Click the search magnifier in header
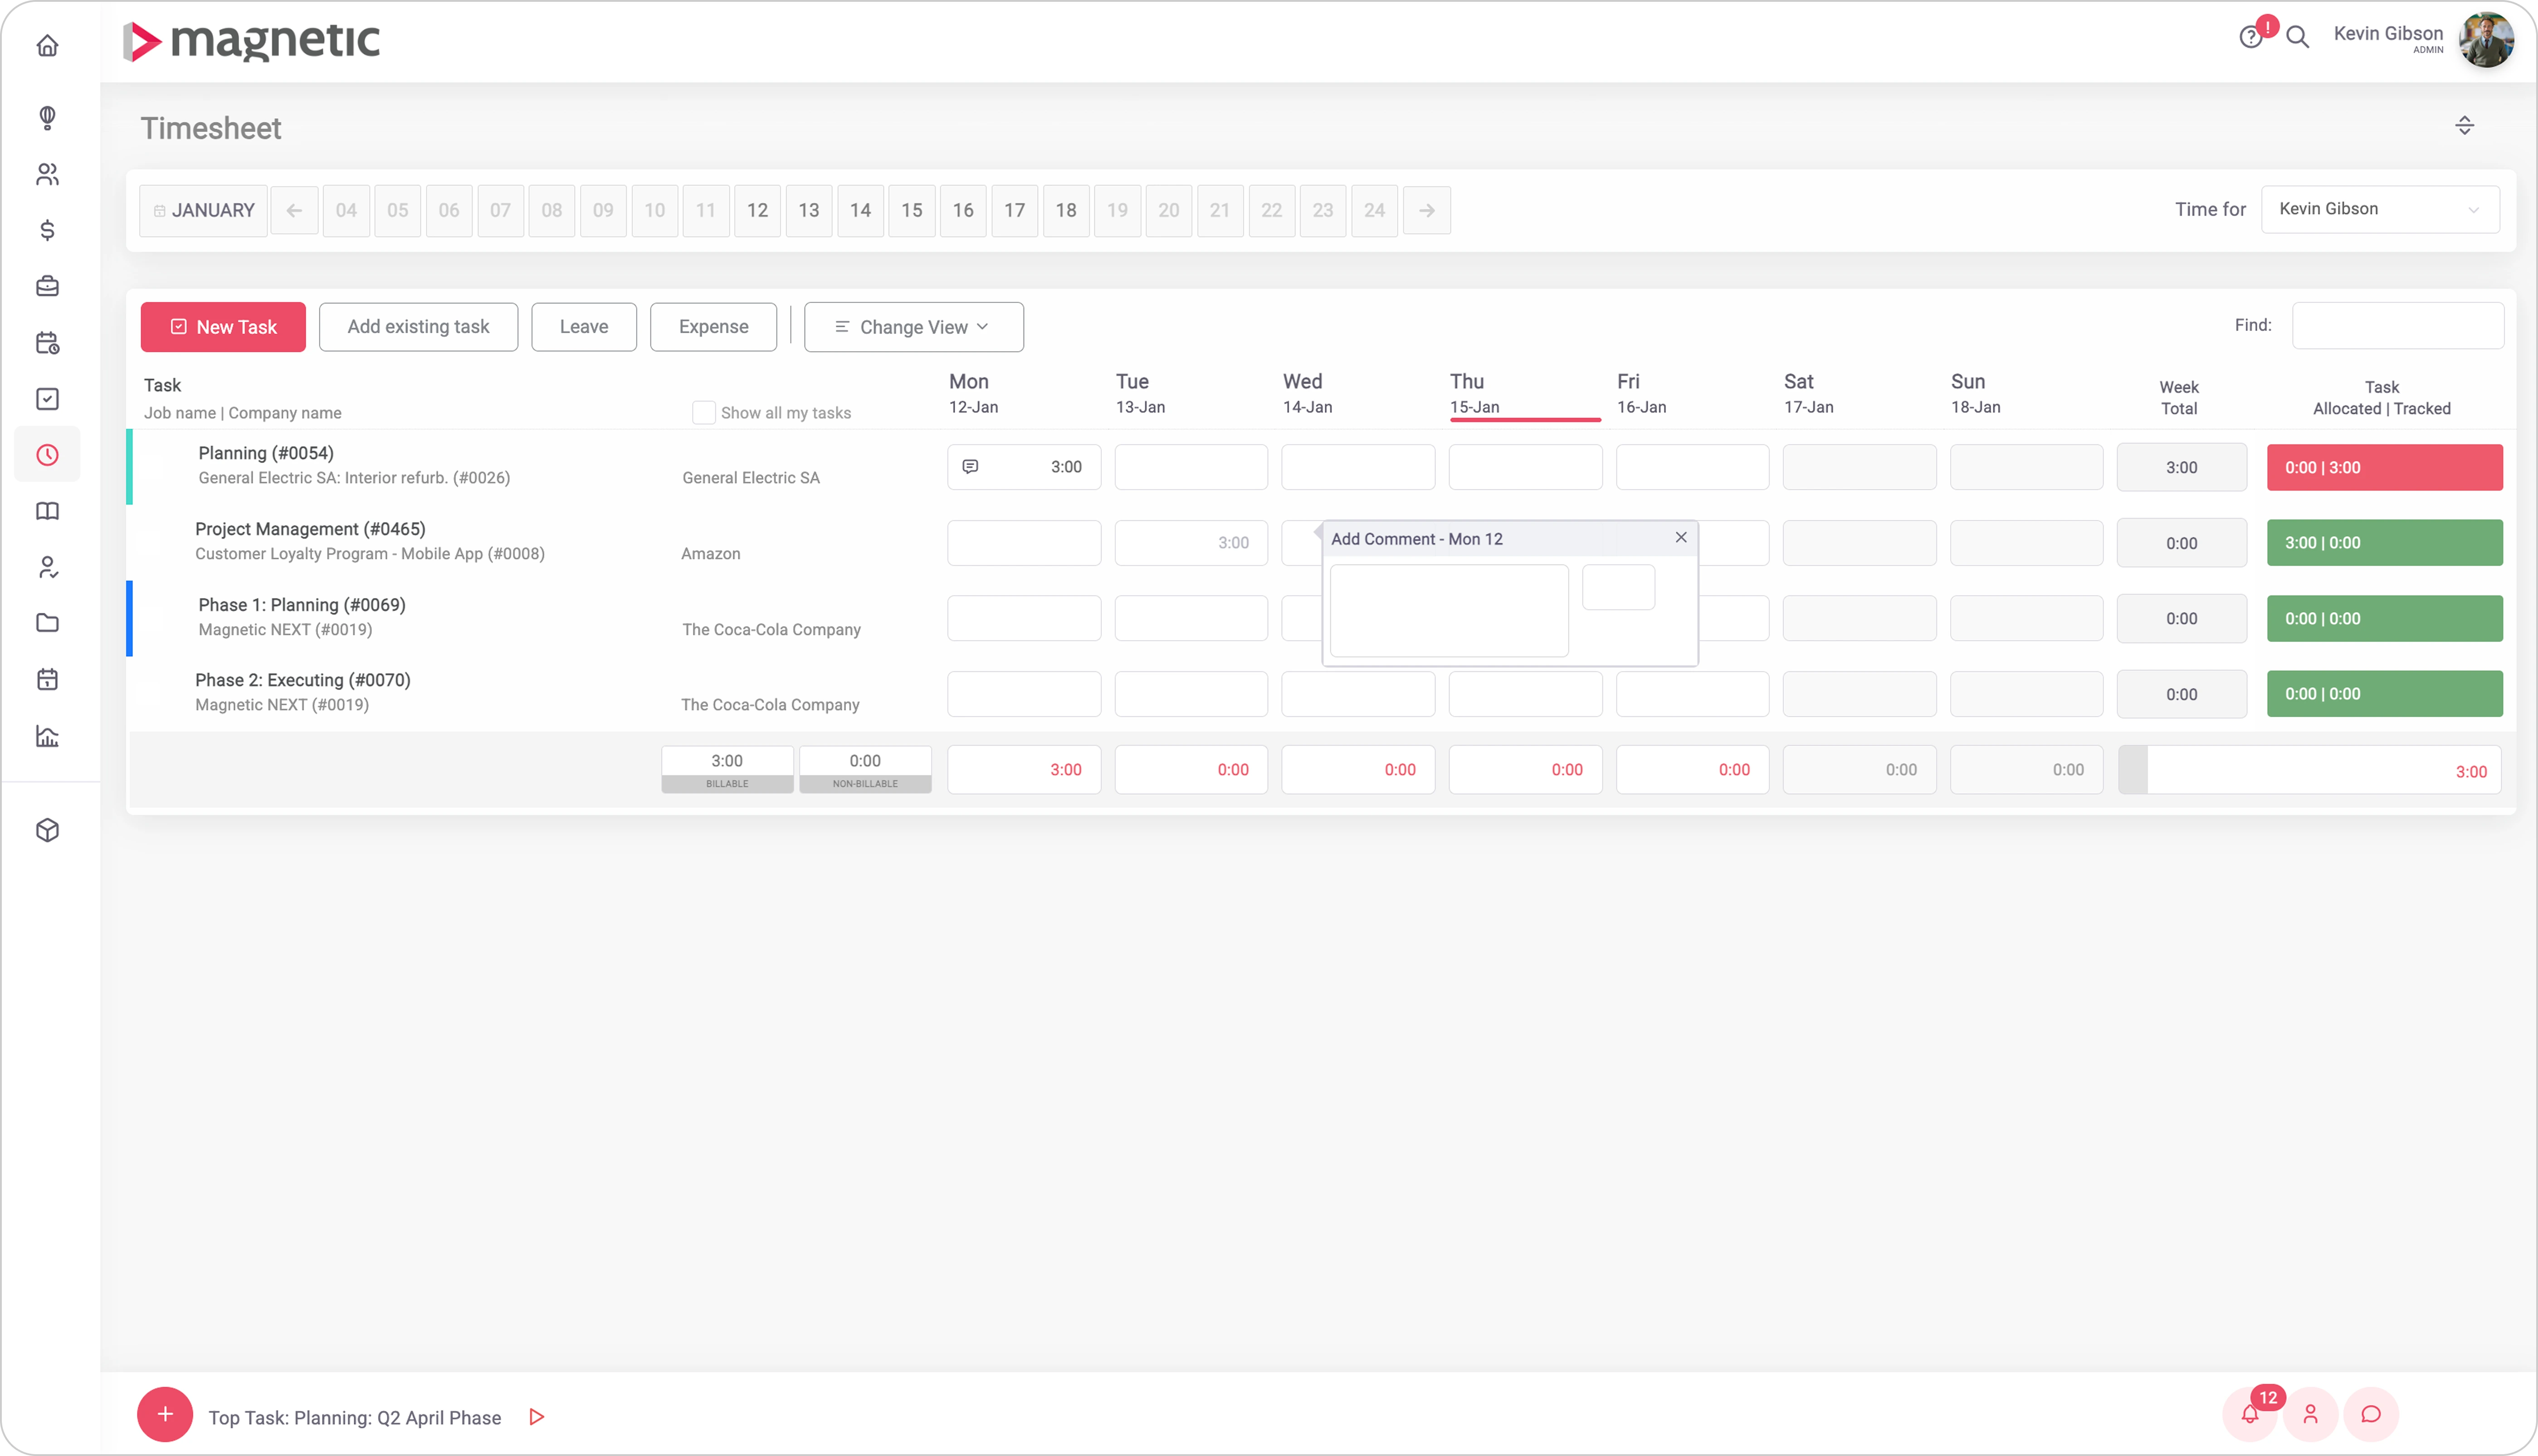2538x1456 pixels. point(2298,38)
